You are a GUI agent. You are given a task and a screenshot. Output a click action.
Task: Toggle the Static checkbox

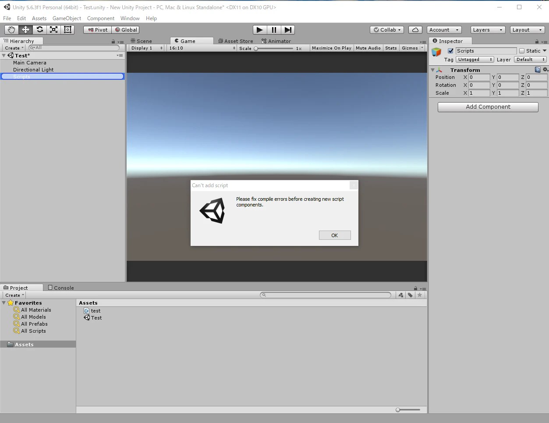[522, 51]
